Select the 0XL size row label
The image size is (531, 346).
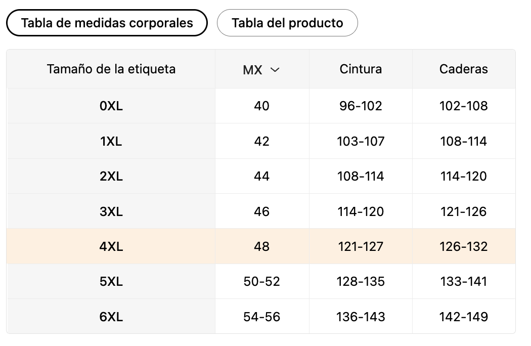pos(111,106)
